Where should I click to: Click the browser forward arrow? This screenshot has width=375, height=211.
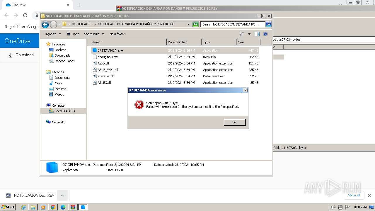(x=16, y=15)
